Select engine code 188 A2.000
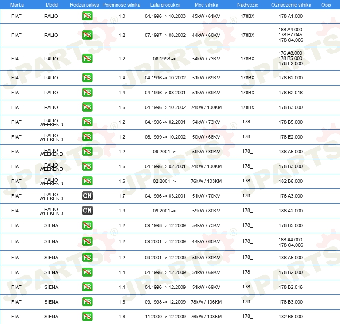The width and height of the screenshot is (340, 324). [x=290, y=211]
